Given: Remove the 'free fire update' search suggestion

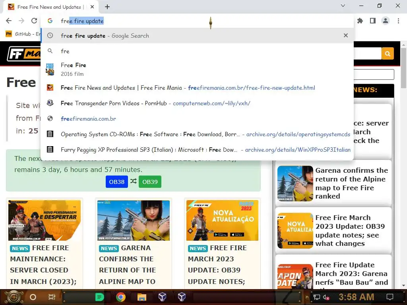Looking at the screenshot, I should pyautogui.click(x=345, y=35).
